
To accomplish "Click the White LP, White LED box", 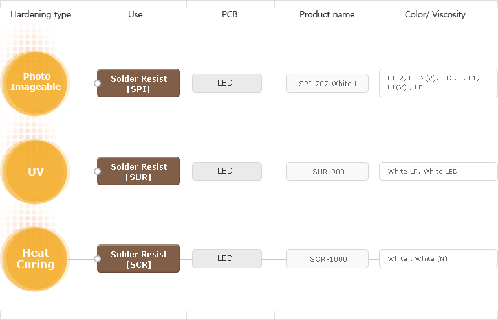I will point(438,172).
